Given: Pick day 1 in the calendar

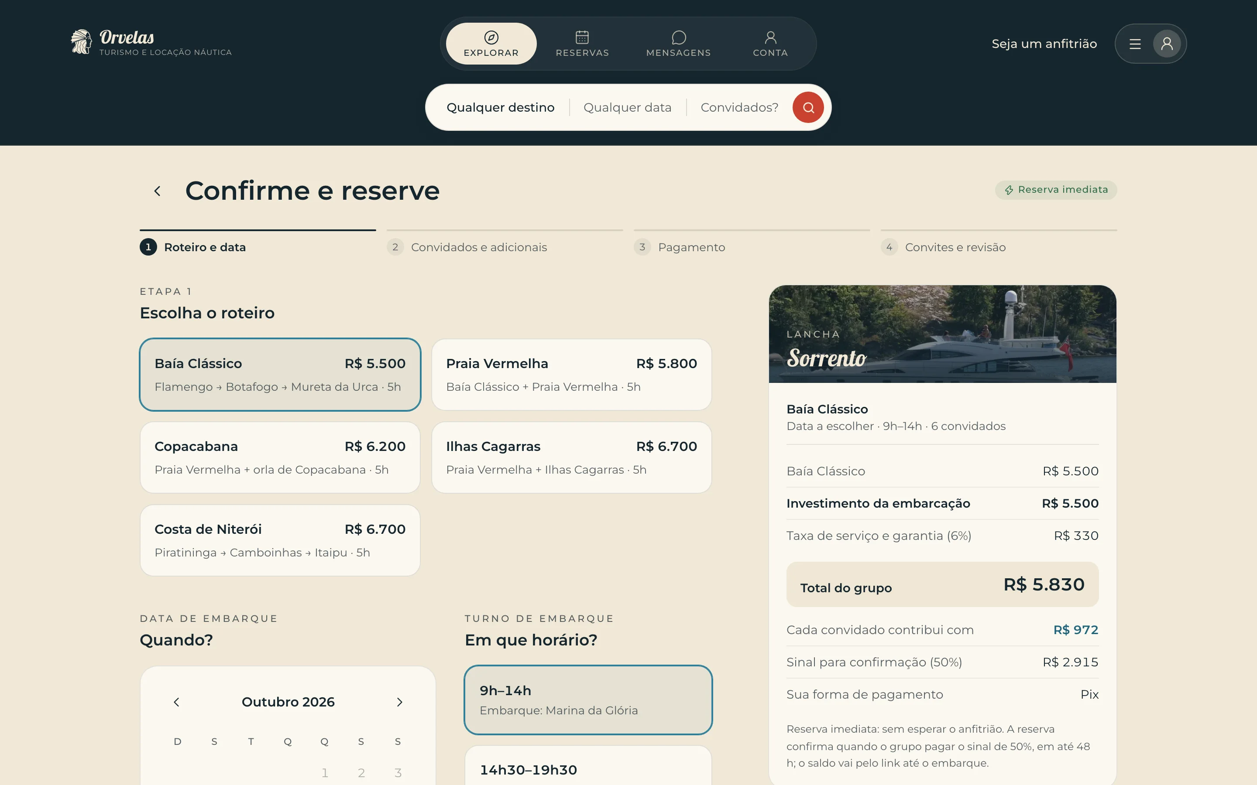Looking at the screenshot, I should tap(325, 773).
